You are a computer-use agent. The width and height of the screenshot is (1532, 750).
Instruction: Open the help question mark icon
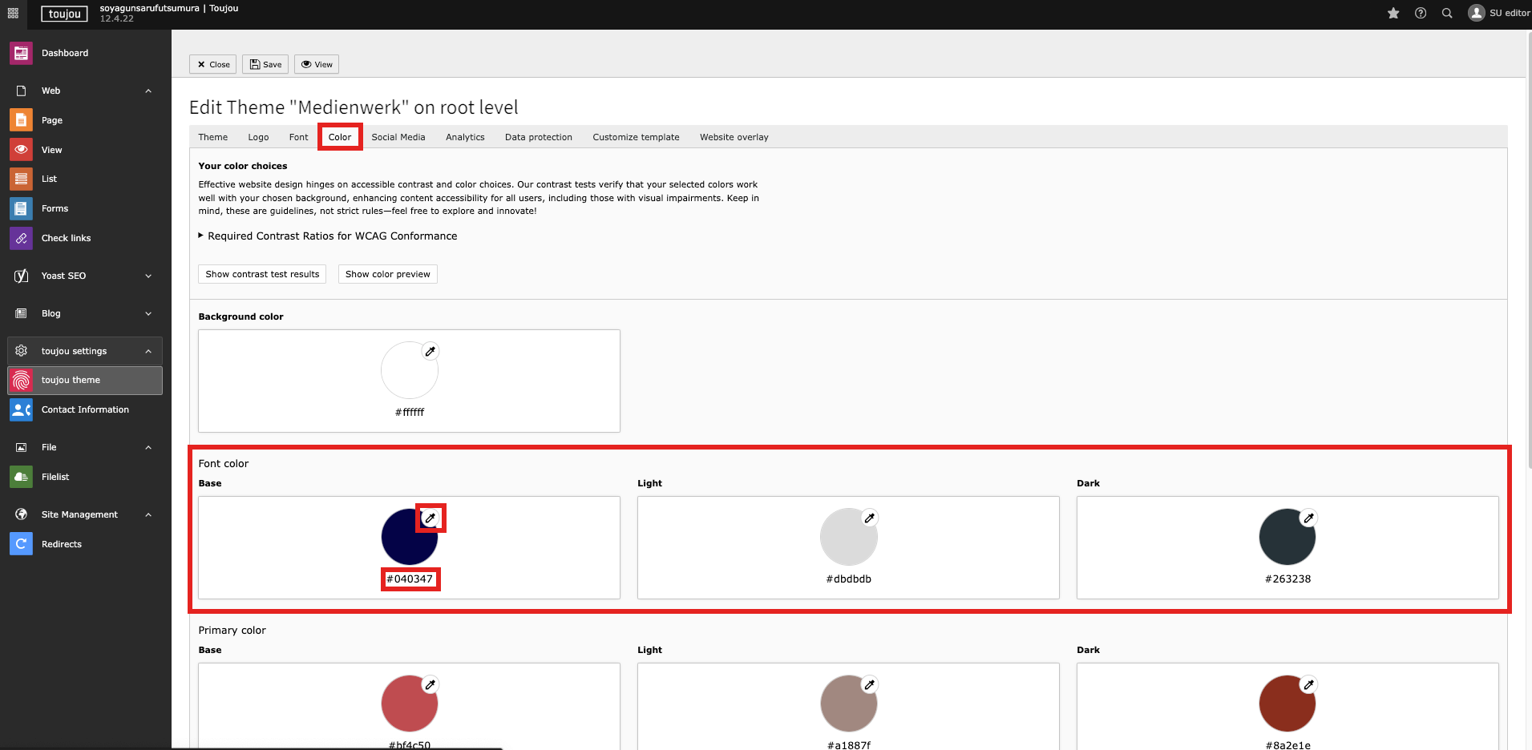click(1421, 13)
